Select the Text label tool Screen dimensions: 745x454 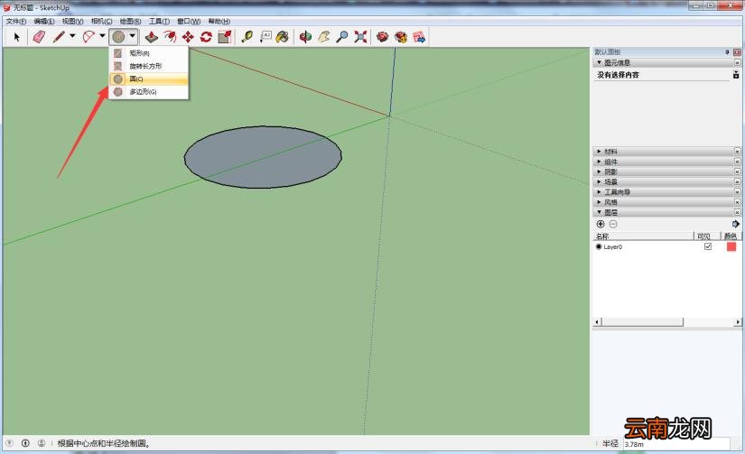coord(265,37)
